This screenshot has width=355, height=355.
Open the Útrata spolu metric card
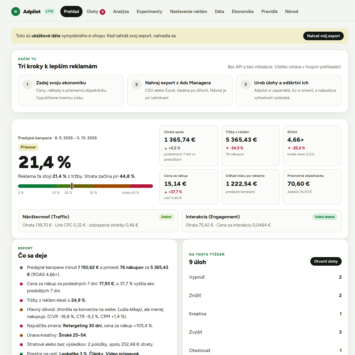189,146
